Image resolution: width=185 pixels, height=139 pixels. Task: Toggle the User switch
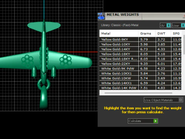click(178, 25)
